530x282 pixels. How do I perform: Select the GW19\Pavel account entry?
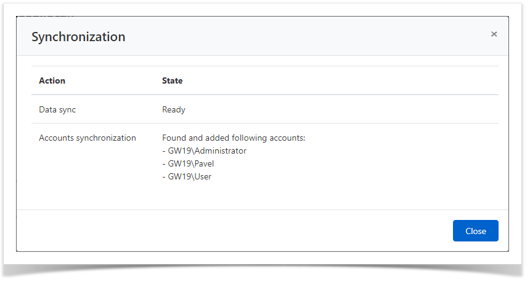(x=188, y=163)
